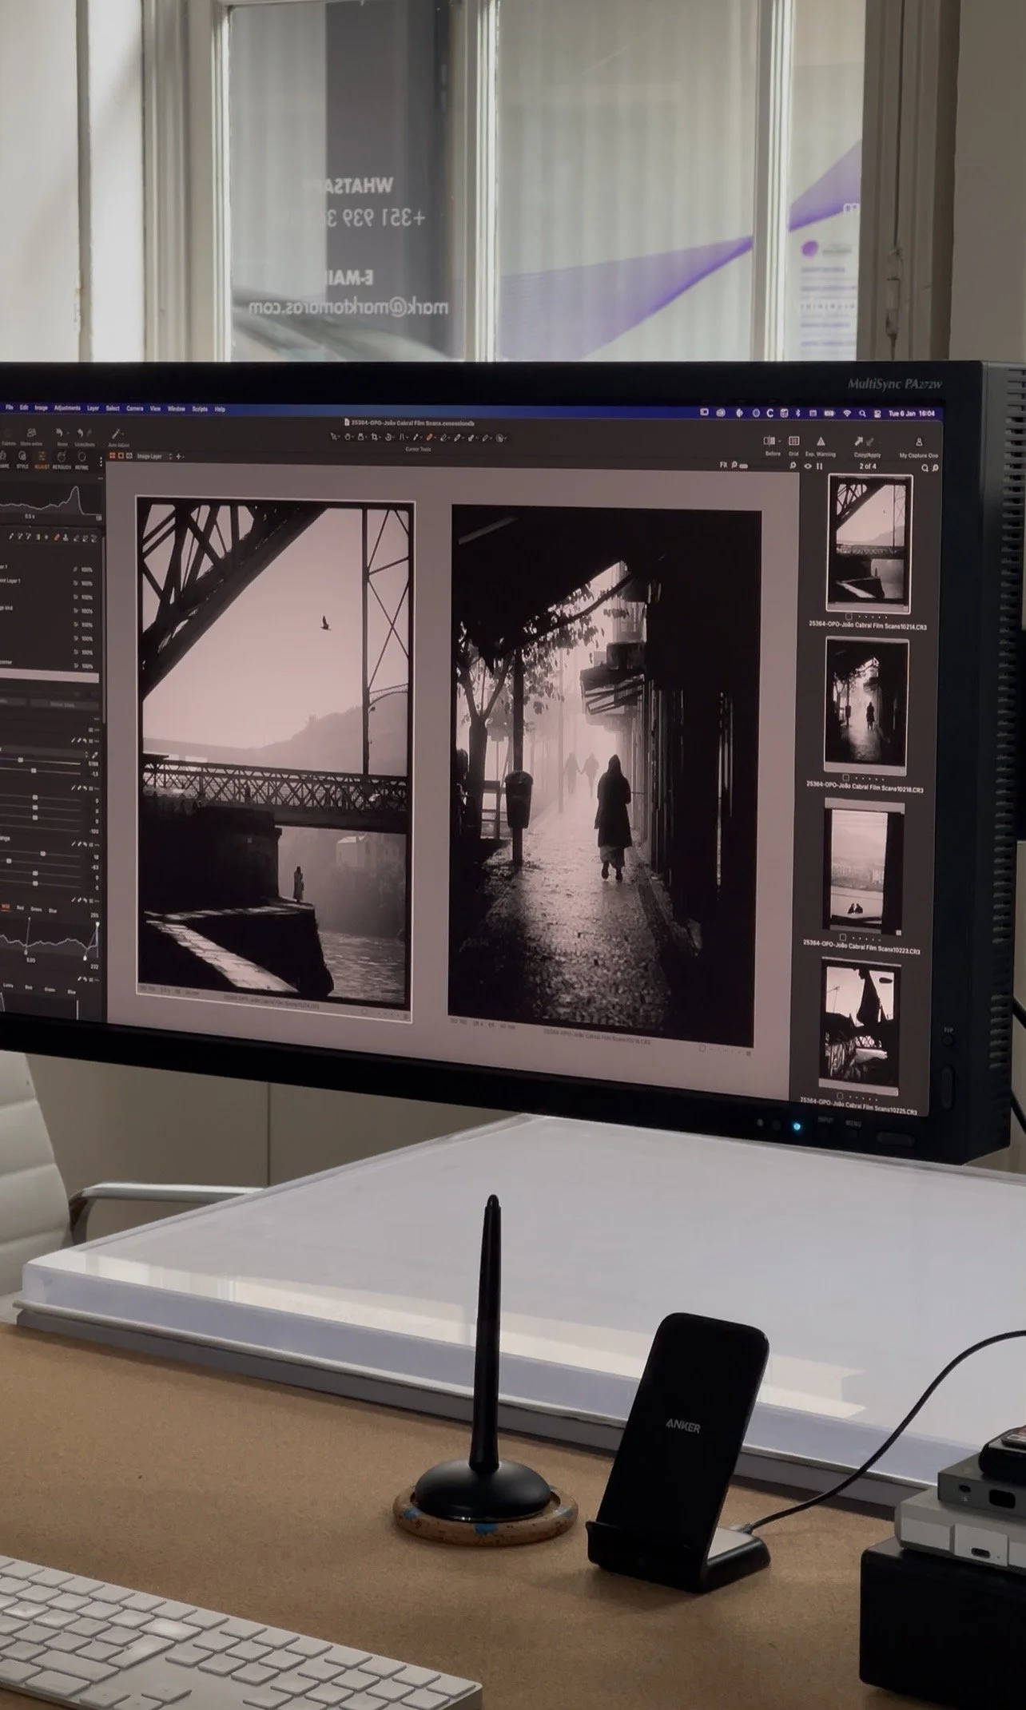The width and height of the screenshot is (1026, 1710).
Task: Select the Luma curve channel tab
Action: click(x=8, y=986)
